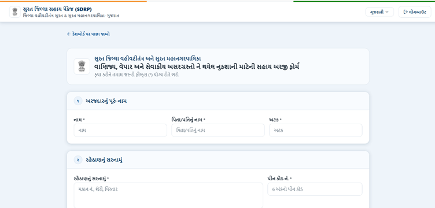Screen dimensions: 435x208
Task: Click the 'રહેઠાણનું સરનામું' section header
Action: [104, 160]
